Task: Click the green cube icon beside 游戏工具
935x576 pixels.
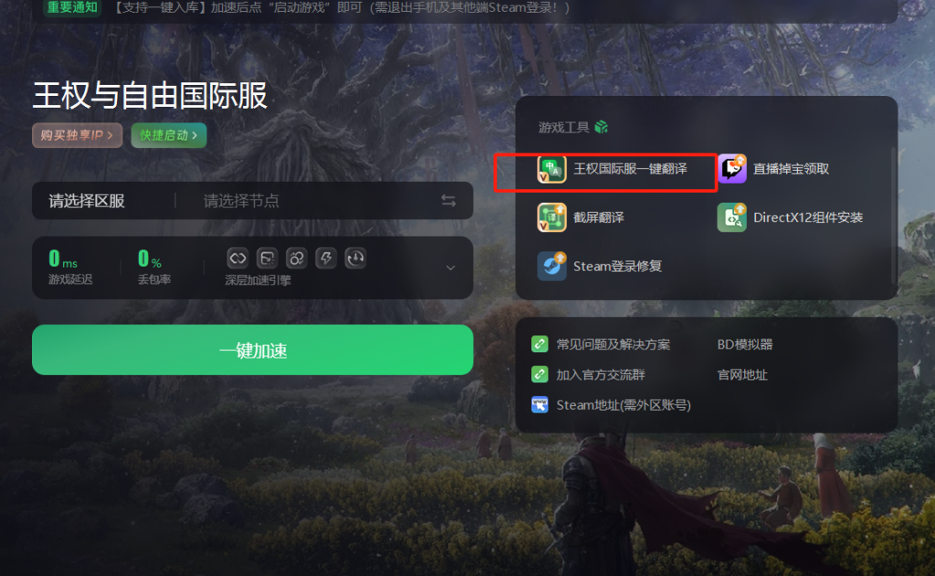Action: [602, 127]
